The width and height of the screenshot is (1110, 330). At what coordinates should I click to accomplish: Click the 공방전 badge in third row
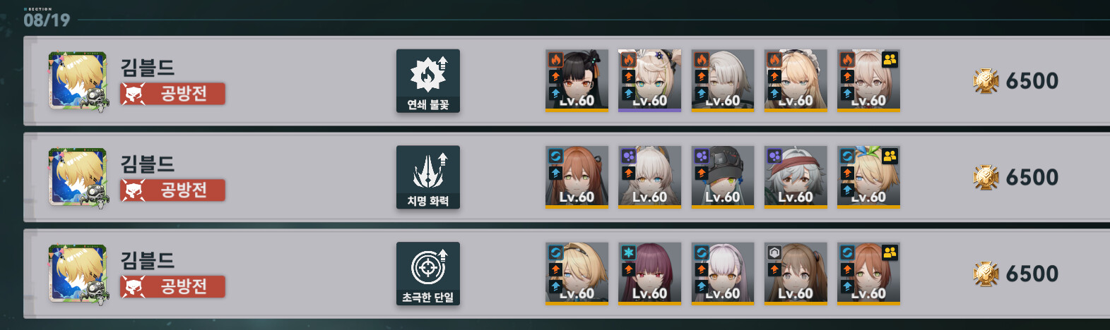pos(173,287)
